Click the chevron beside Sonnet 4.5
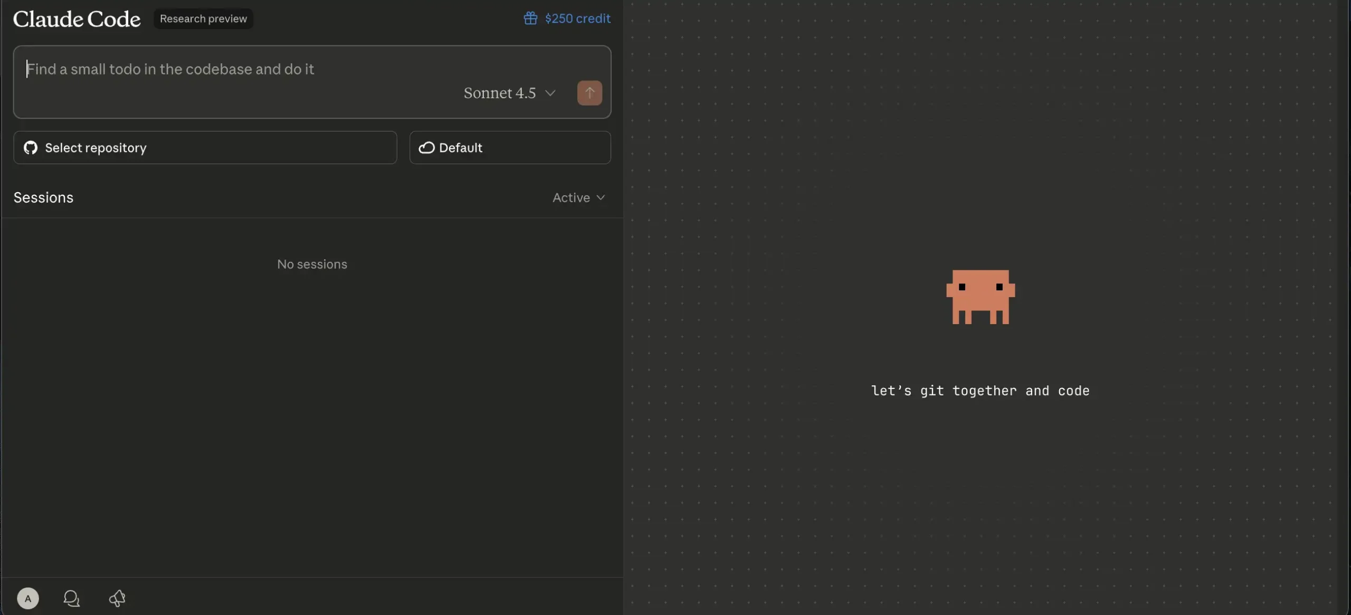 [550, 93]
